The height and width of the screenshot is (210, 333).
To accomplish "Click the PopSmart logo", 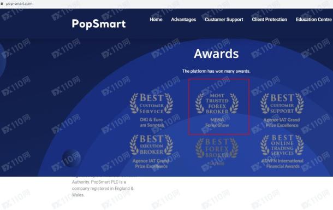I will pos(99,24).
